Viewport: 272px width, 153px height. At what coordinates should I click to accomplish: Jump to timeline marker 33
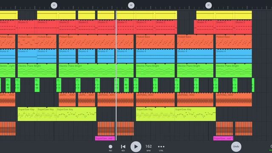click(54, 6)
